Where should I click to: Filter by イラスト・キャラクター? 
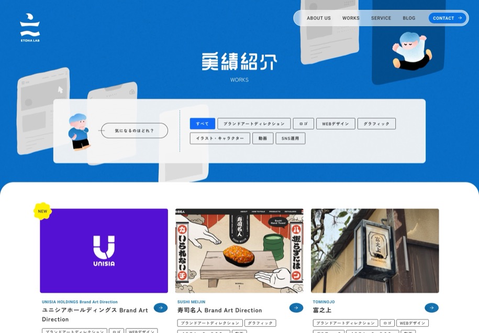click(220, 138)
